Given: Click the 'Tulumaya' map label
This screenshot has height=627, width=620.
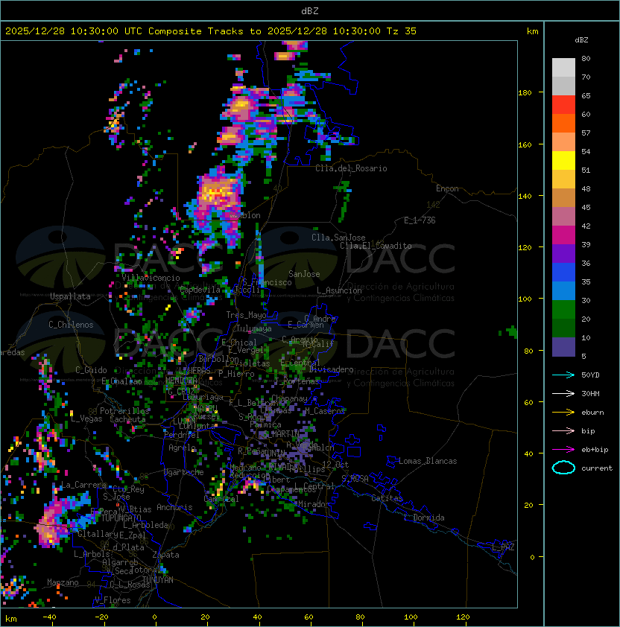Looking at the screenshot, I should [254, 328].
